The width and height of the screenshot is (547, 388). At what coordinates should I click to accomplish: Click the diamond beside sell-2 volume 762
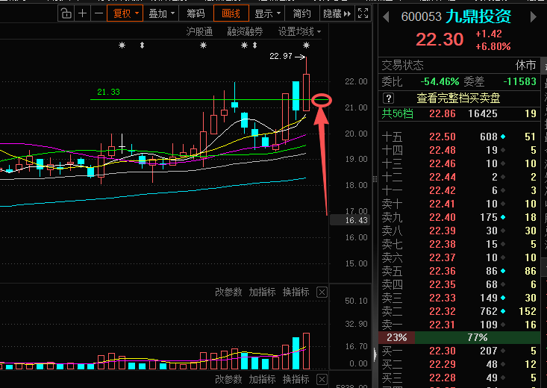click(x=503, y=311)
